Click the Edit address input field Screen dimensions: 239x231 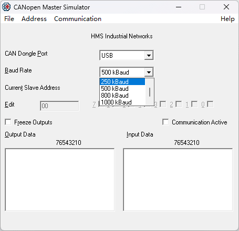[59, 106]
